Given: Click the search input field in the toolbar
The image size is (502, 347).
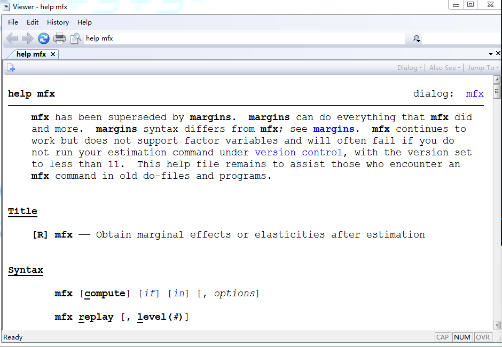Looking at the screenshot, I should pyautogui.click(x=461, y=39).
